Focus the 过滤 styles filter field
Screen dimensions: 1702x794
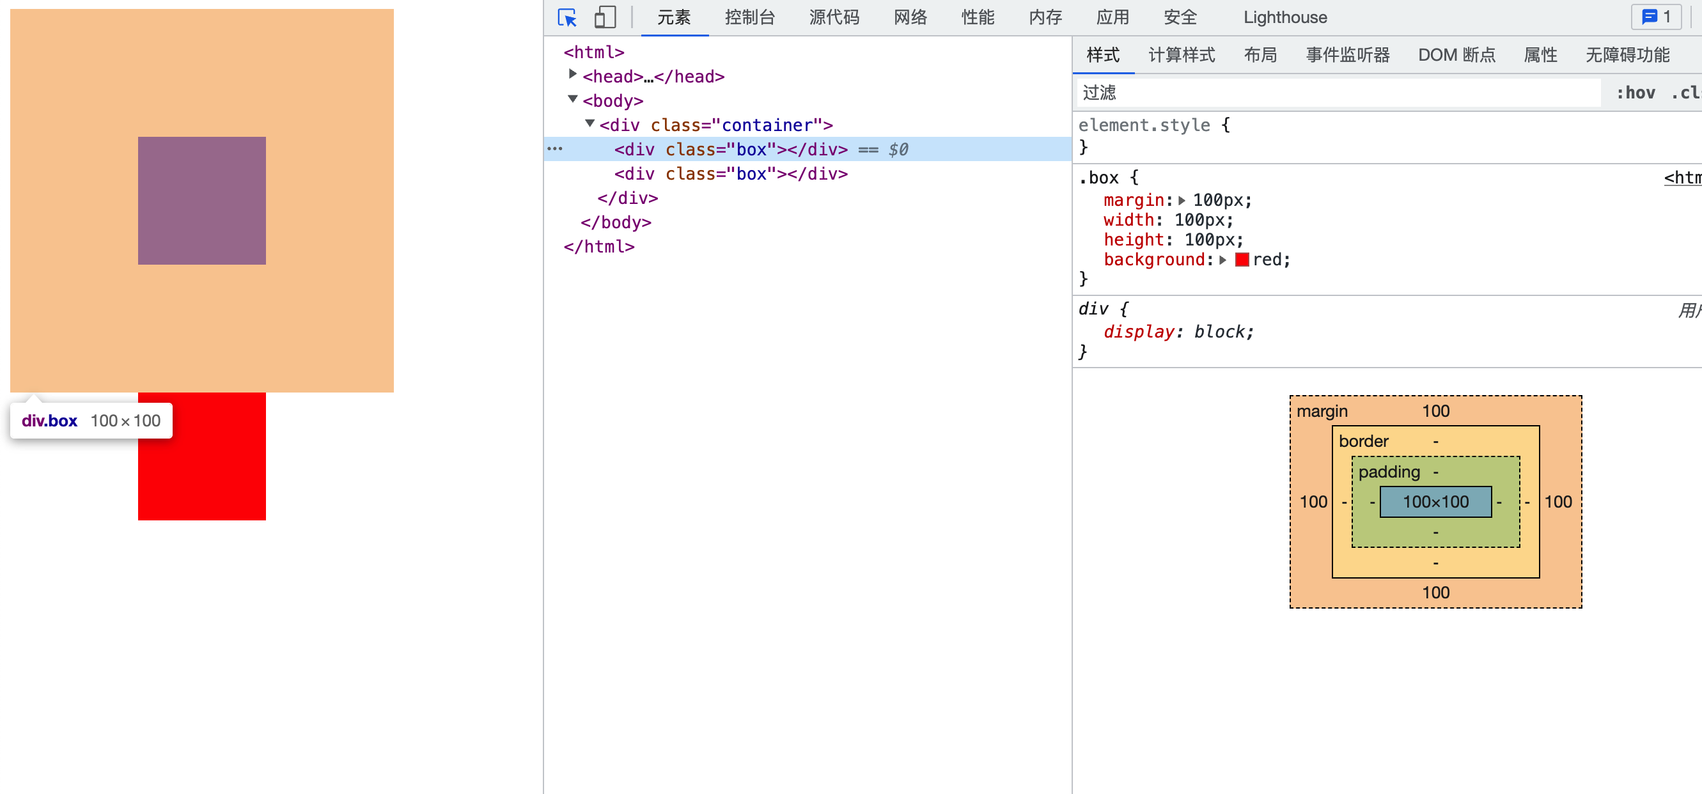click(x=1339, y=93)
